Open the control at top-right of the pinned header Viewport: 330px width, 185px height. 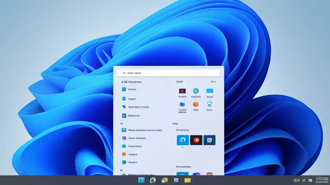point(214,81)
